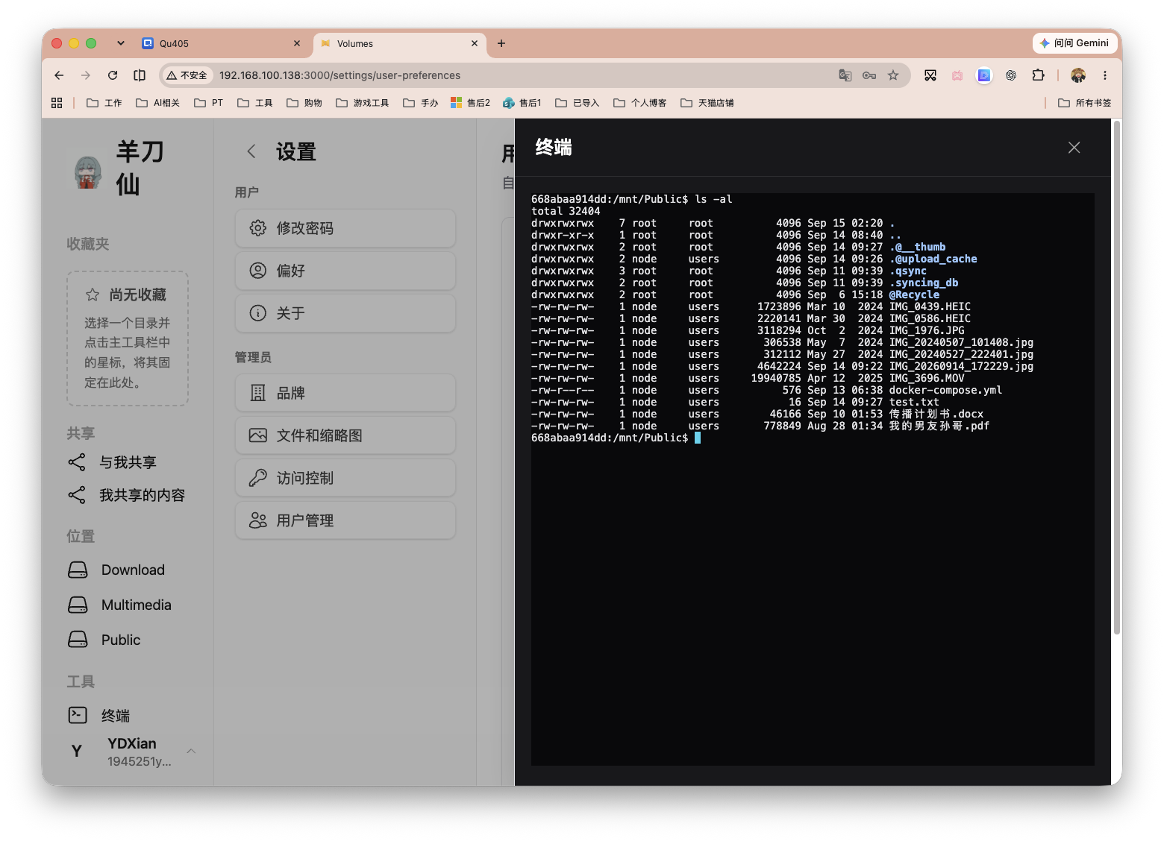Click the star icon in 尚无收藏 box
Screen dimensions: 1164x841
tap(93, 295)
